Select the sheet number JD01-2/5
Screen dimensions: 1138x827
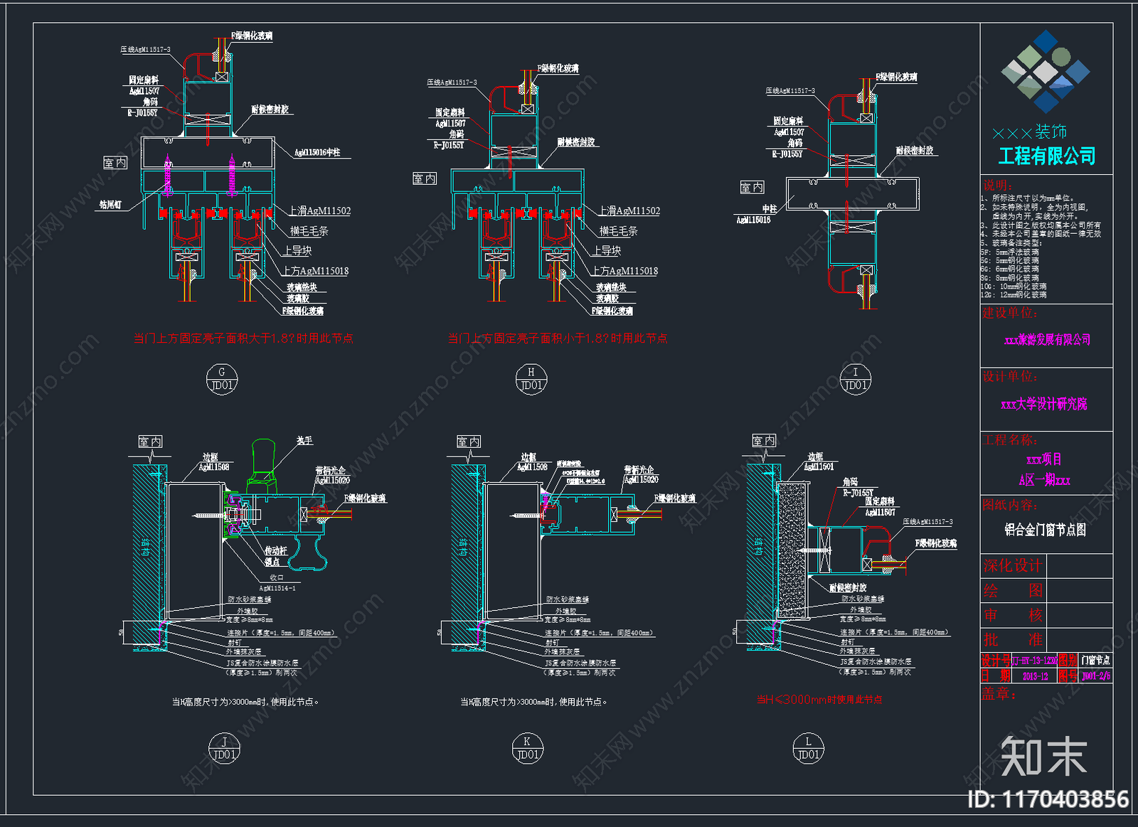pos(1096,676)
